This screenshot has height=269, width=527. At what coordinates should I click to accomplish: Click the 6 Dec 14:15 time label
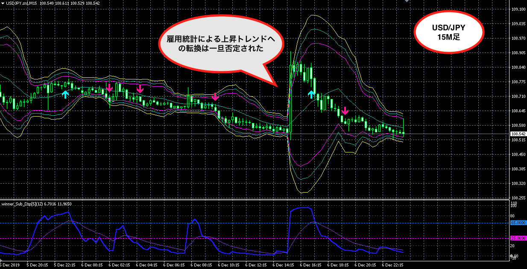click(x=284, y=265)
